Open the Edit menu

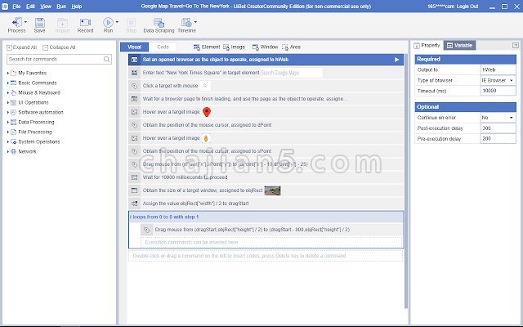pyautogui.click(x=30, y=7)
